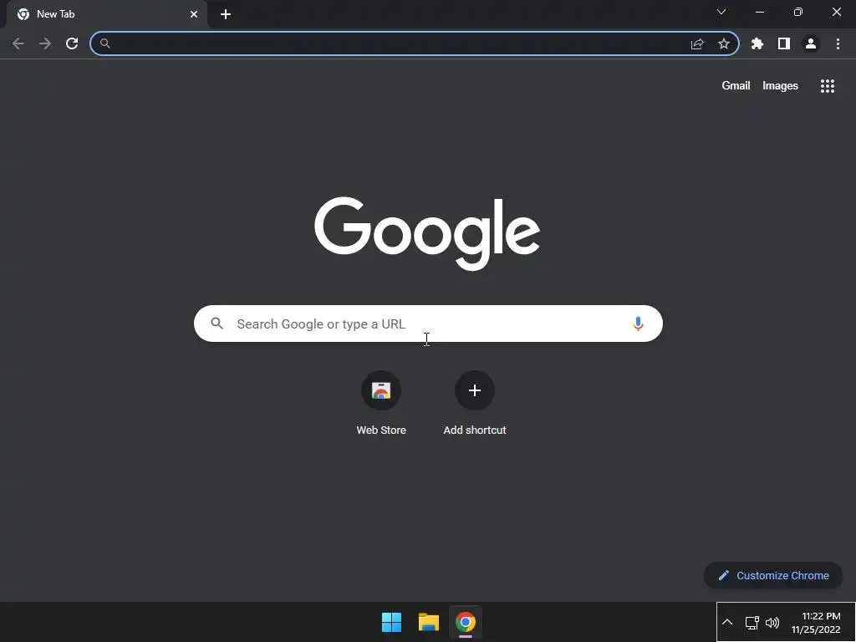Viewport: 856px width, 642px height.
Task: Restore down the Chrome window
Action: pyautogui.click(x=798, y=12)
